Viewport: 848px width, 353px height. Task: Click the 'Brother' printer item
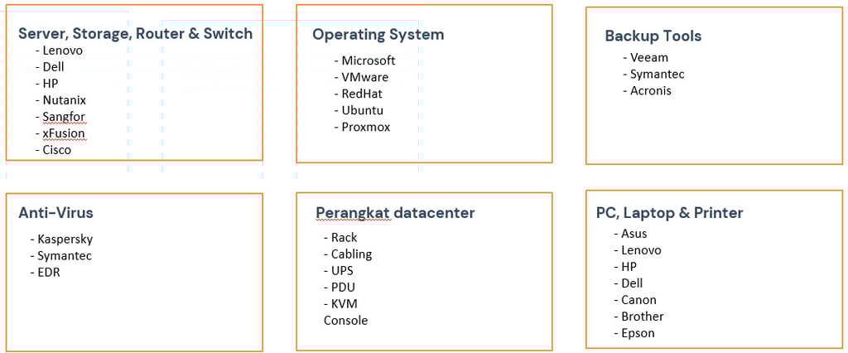click(642, 317)
